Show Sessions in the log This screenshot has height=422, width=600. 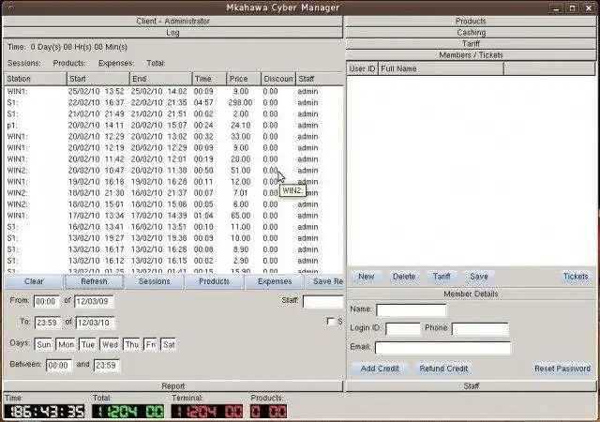tap(154, 281)
